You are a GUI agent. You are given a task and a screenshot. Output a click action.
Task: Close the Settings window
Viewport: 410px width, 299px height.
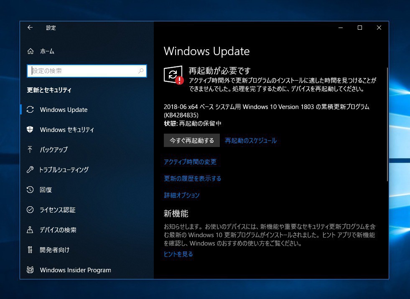(x=379, y=28)
